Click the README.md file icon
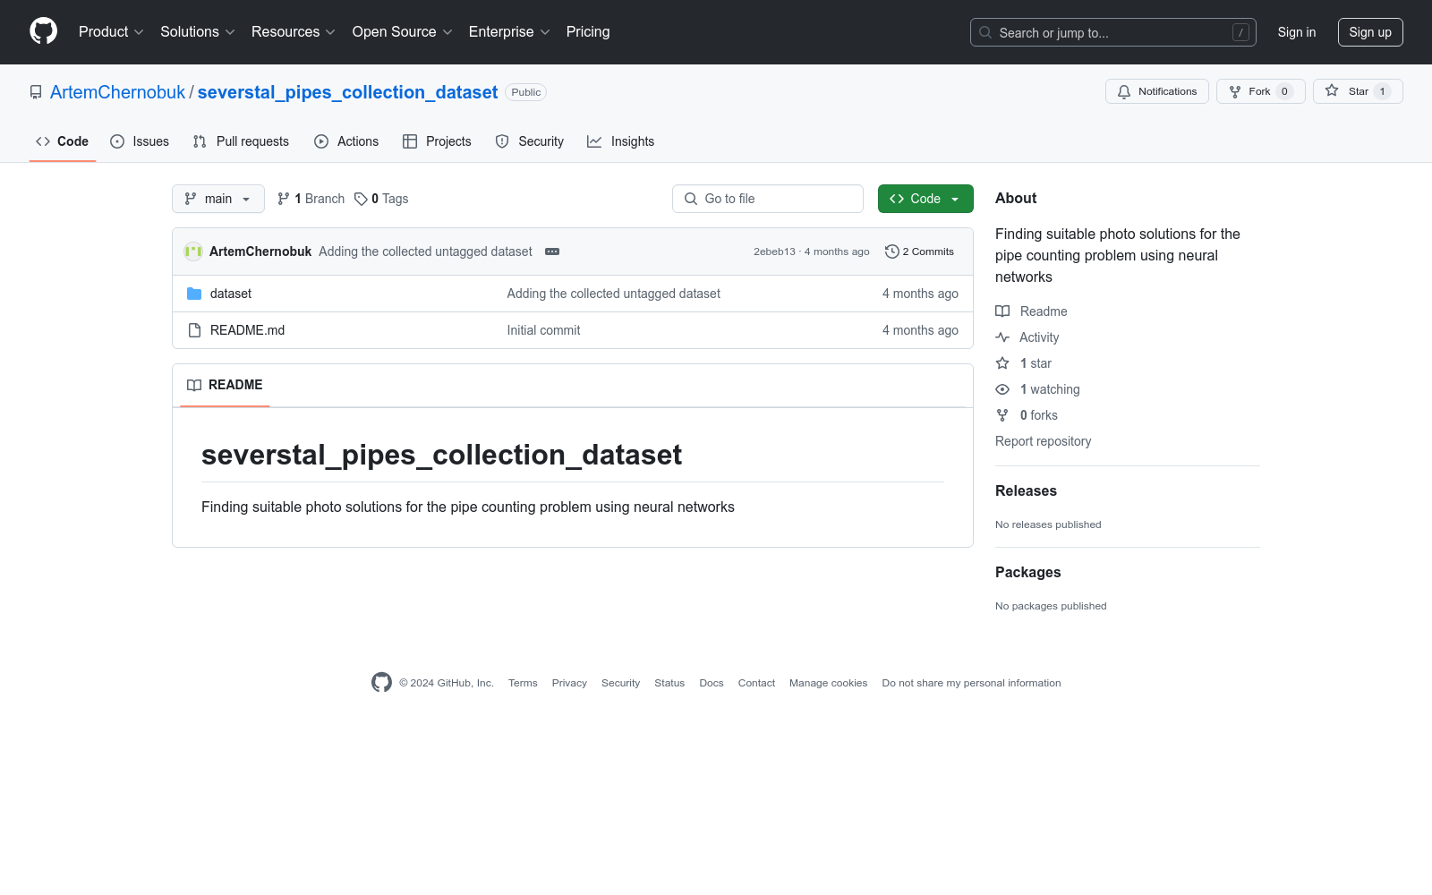The height and width of the screenshot is (895, 1432). tap(194, 330)
